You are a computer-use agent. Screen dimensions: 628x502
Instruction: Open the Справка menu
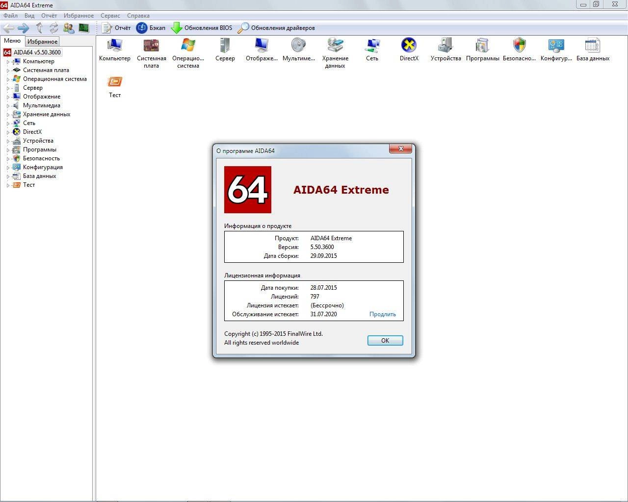(x=138, y=16)
